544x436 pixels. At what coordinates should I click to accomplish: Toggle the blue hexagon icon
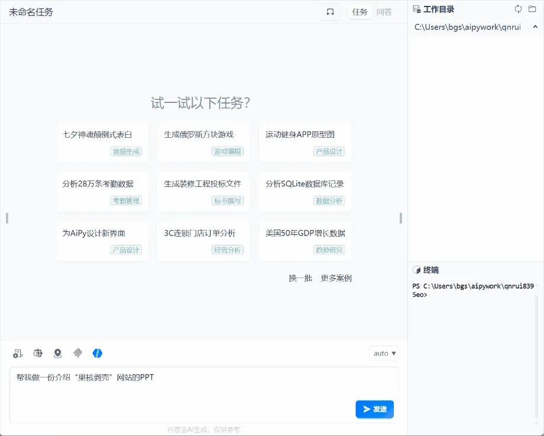tap(98, 353)
